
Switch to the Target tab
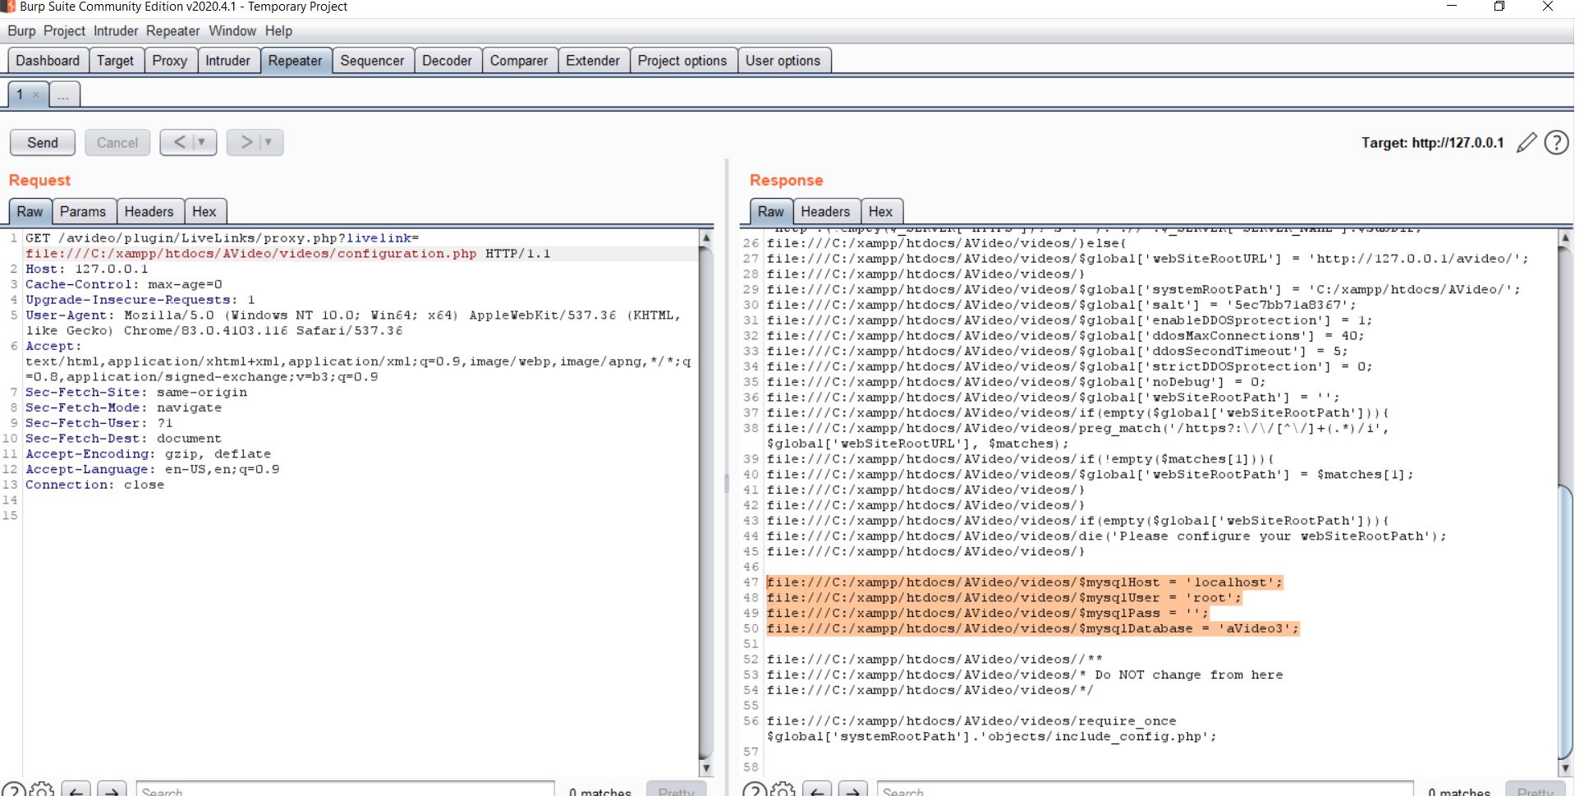tap(115, 61)
